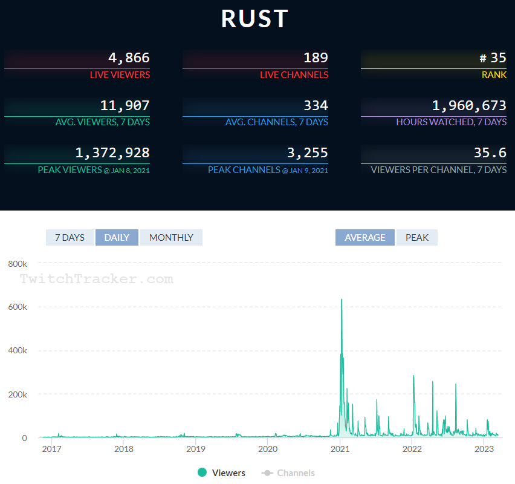This screenshot has height=484, width=515.
Task: Click the 2019 x-axis label
Action: 196,449
